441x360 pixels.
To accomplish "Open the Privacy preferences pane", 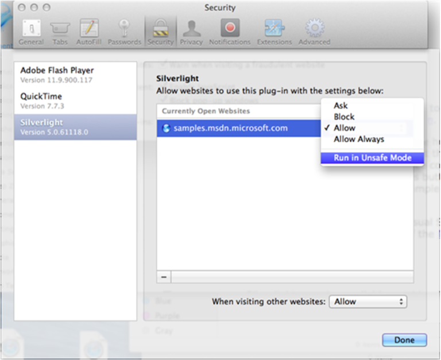I will pos(191,32).
